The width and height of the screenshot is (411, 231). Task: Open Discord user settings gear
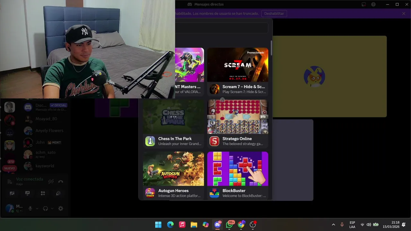[61, 209]
